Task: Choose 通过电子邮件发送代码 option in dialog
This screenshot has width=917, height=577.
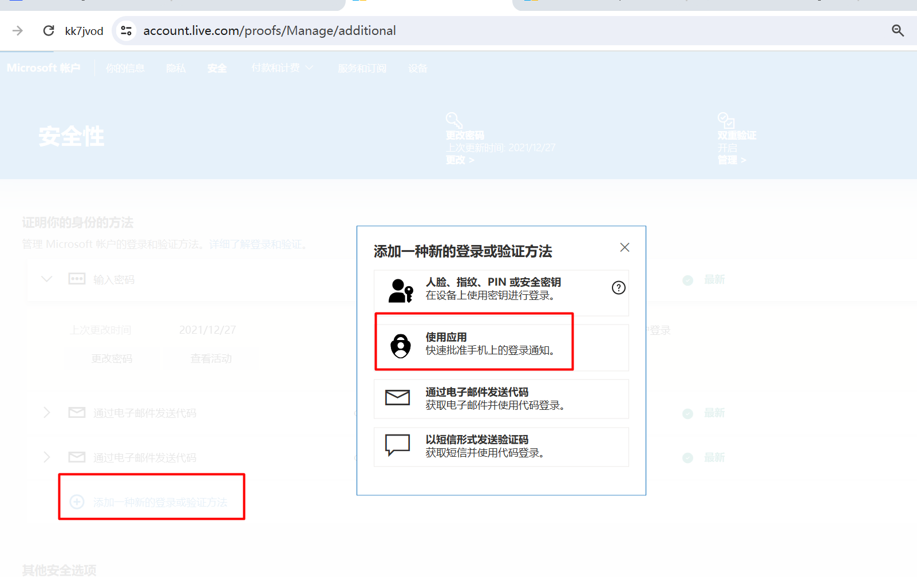Action: 501,399
